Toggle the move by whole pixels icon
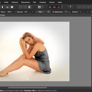This screenshot has width=92, height=92. (54, 7)
